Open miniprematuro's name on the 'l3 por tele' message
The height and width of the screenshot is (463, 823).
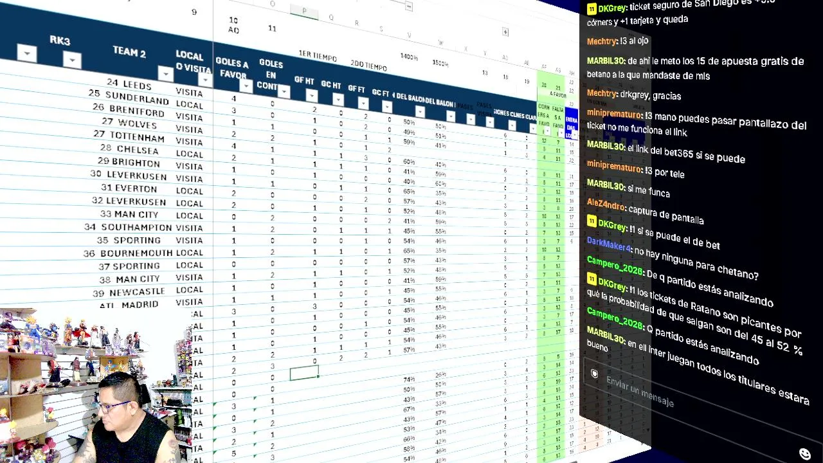(x=614, y=167)
